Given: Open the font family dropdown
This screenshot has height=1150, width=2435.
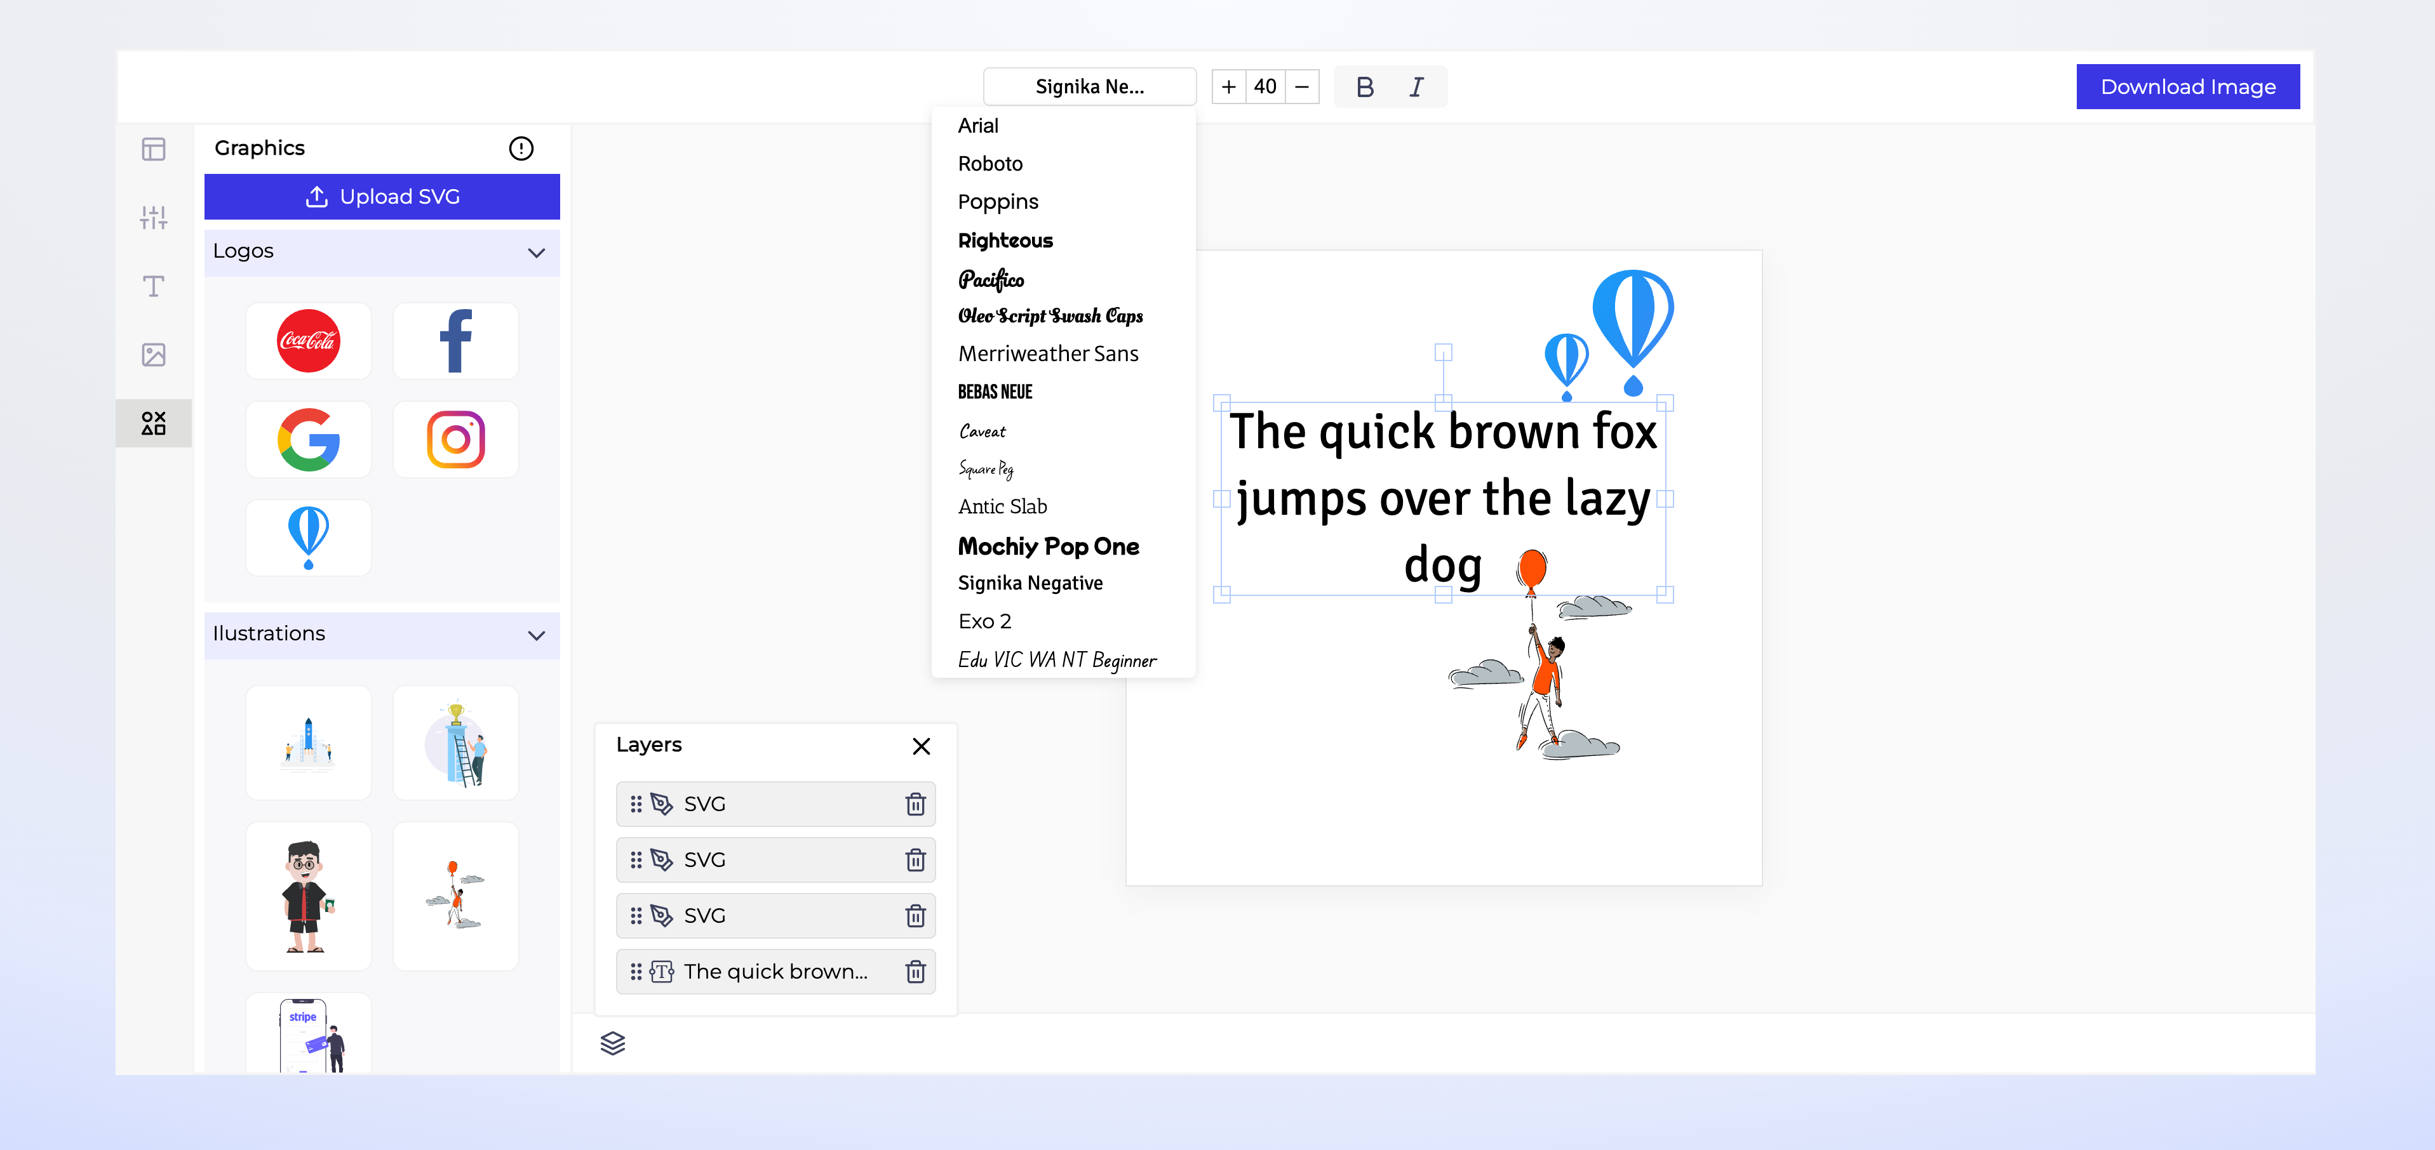Looking at the screenshot, I should pos(1089,86).
